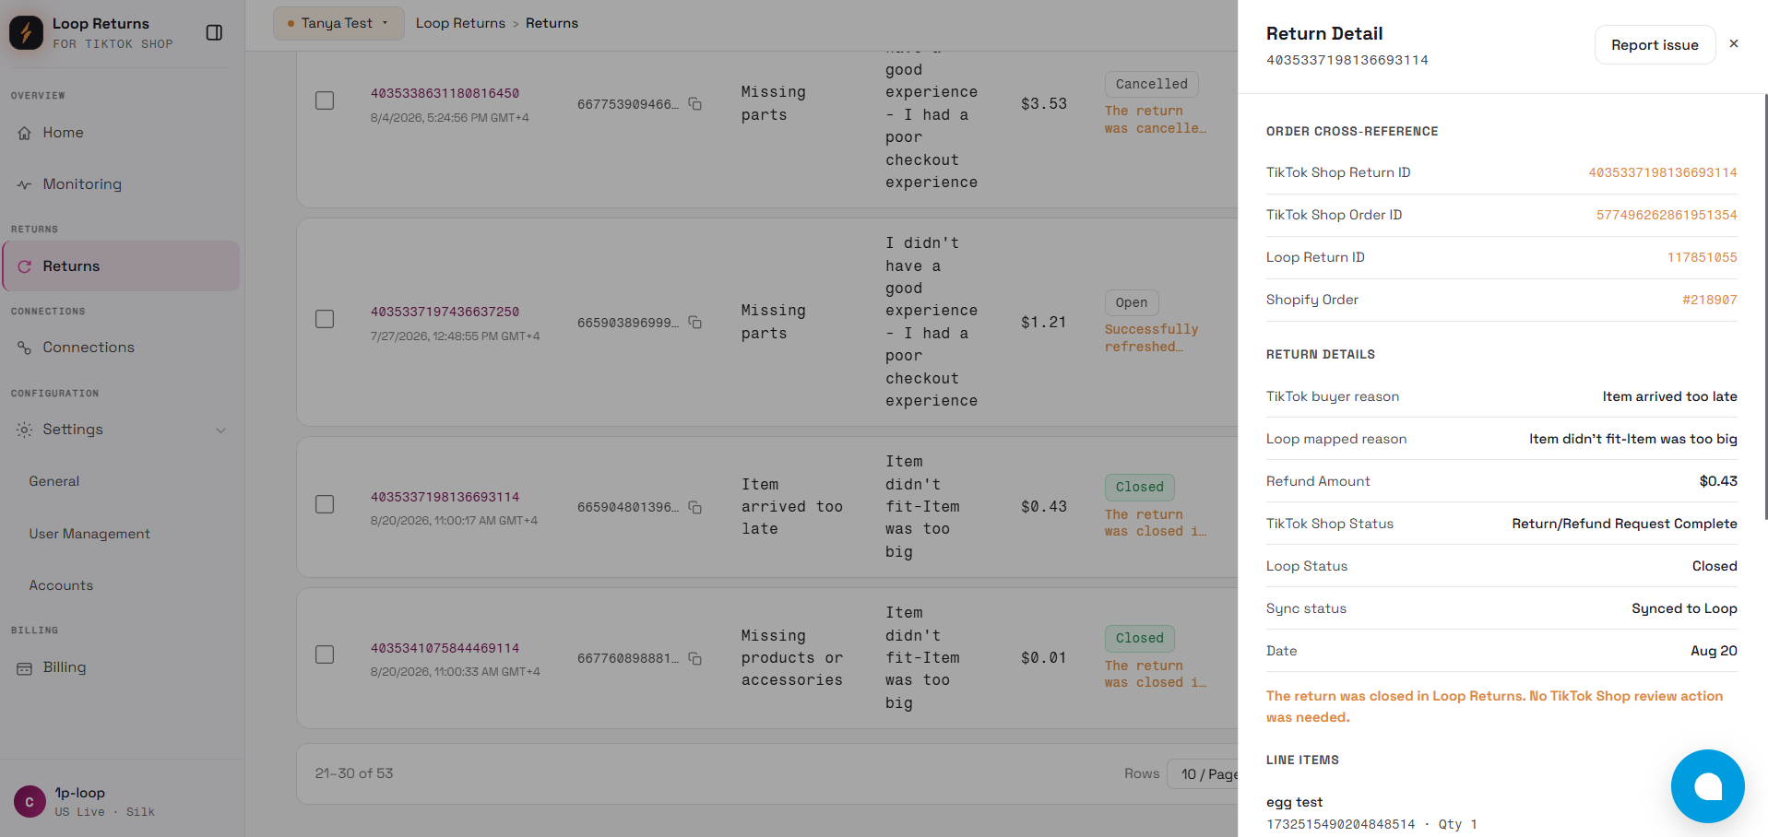This screenshot has width=1768, height=837.
Task: Click the Monitoring pulse icon
Action: click(x=25, y=184)
